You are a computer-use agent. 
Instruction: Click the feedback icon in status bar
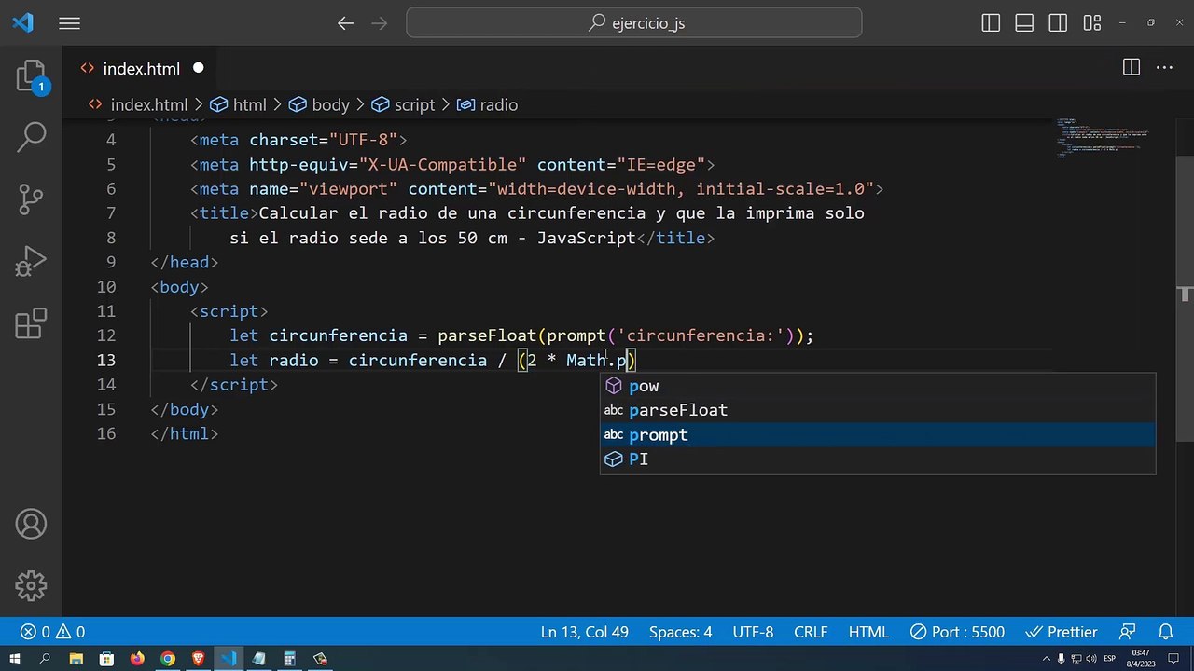1127,632
